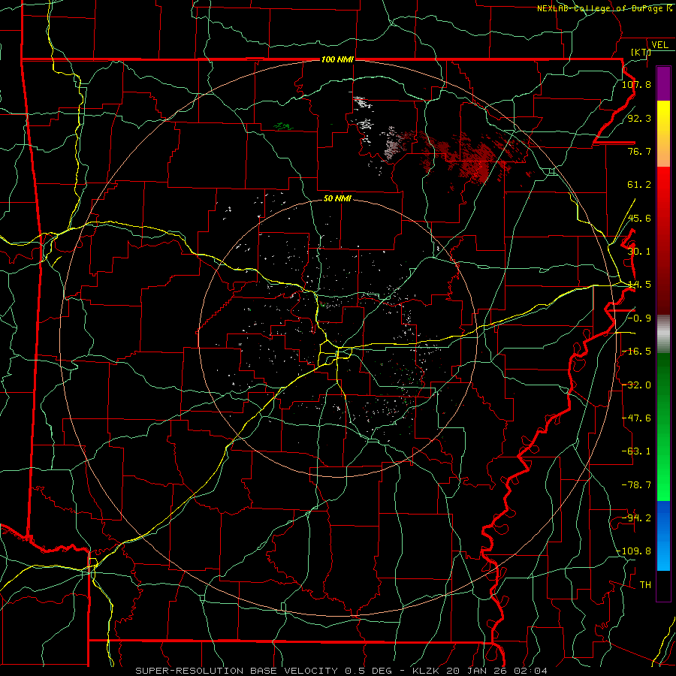Click the 92.3 velocity scale value
676x676 pixels.
[x=639, y=118]
